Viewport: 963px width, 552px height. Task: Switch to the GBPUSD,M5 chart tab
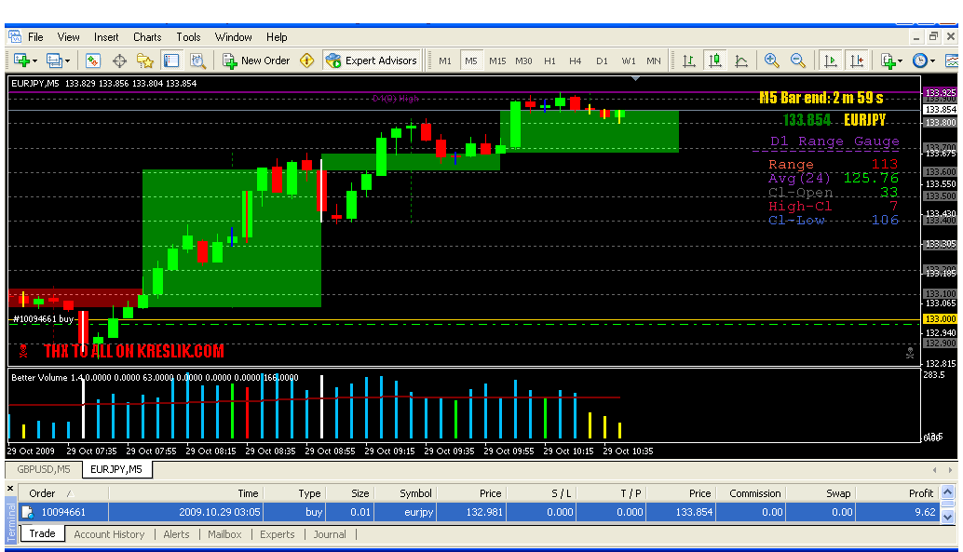tap(44, 469)
